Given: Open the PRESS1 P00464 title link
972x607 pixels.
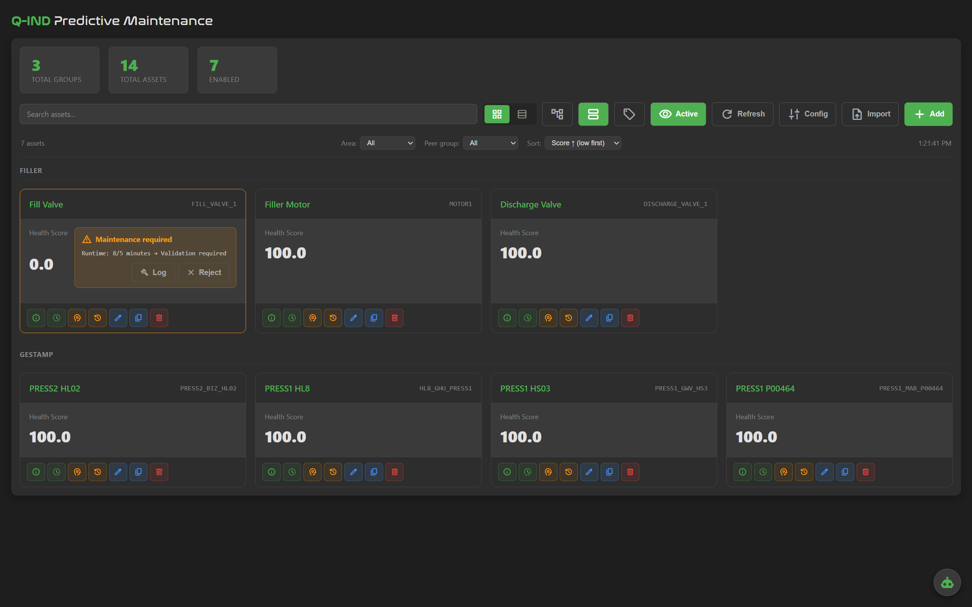Looking at the screenshot, I should click(765, 388).
